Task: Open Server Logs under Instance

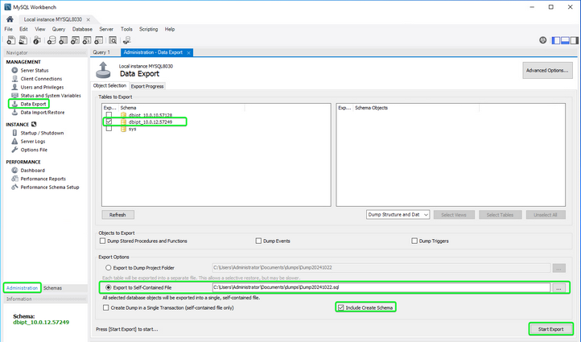Action: click(x=33, y=141)
